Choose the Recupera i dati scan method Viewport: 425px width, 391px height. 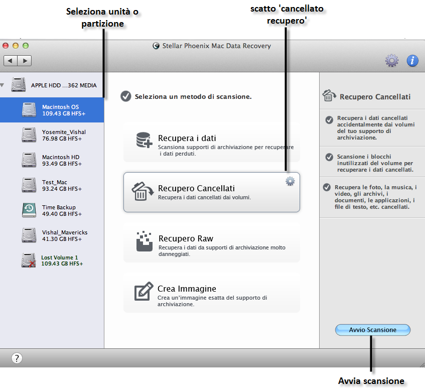(212, 142)
